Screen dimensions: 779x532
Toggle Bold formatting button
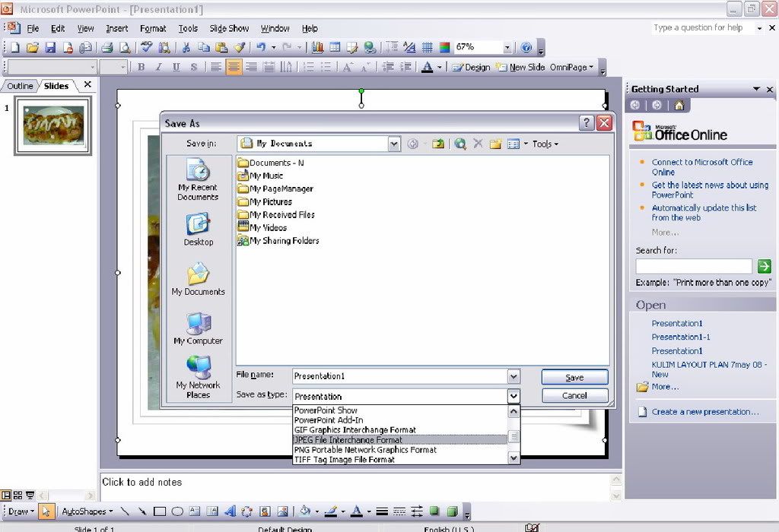click(x=141, y=67)
